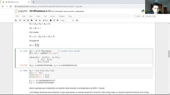Restart the kernel icon
170x95 pixels.
click(x=54, y=20)
